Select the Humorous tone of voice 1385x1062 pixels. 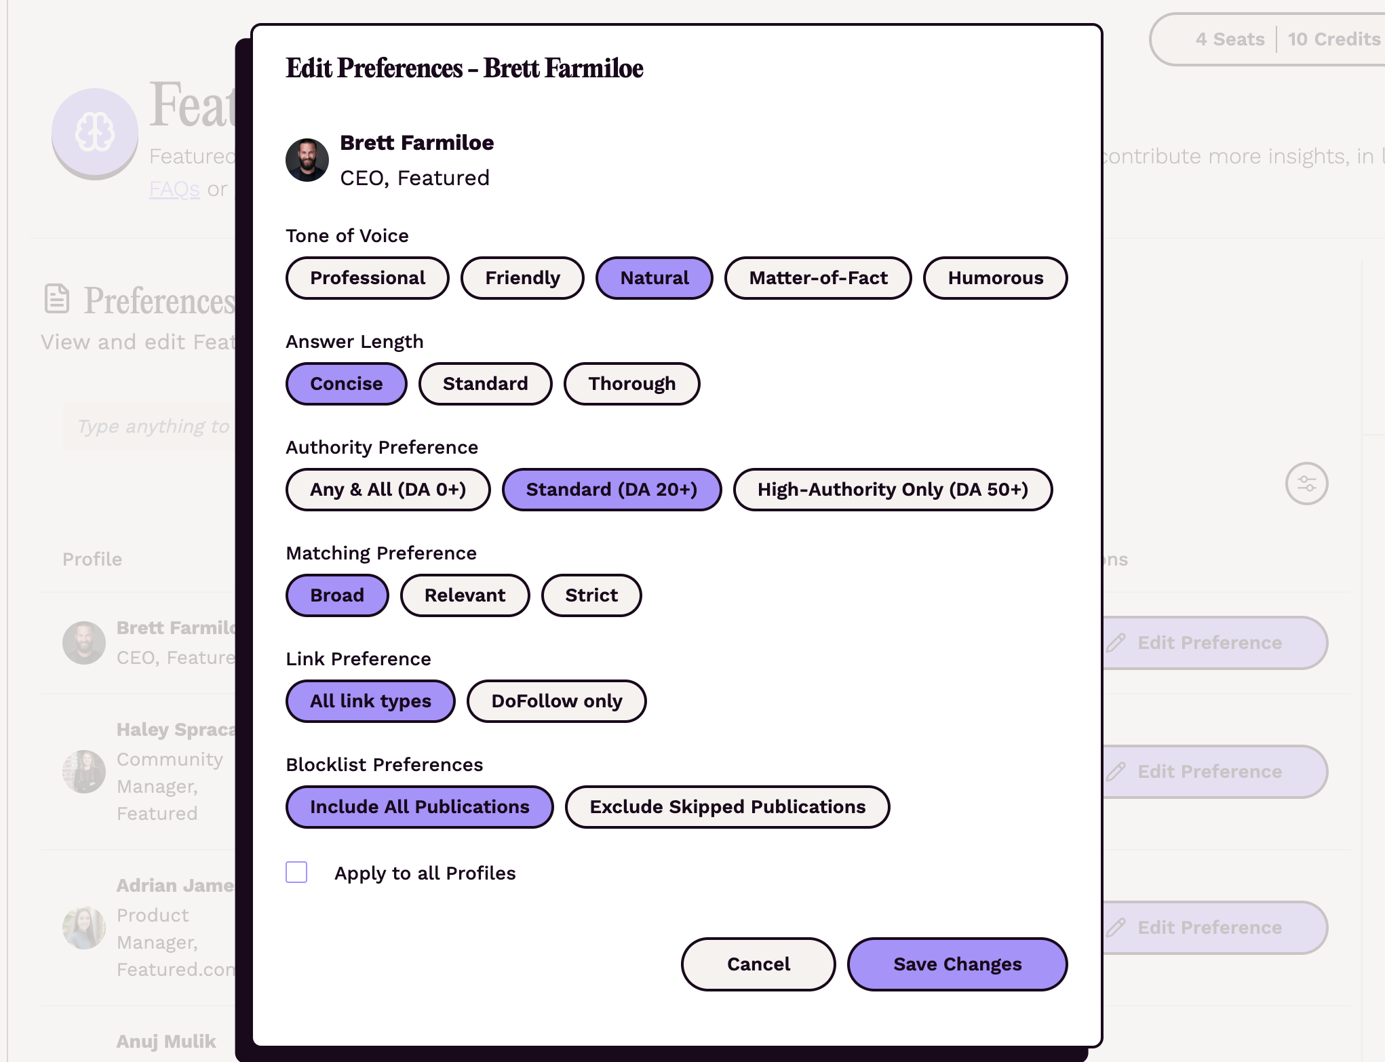[995, 277]
